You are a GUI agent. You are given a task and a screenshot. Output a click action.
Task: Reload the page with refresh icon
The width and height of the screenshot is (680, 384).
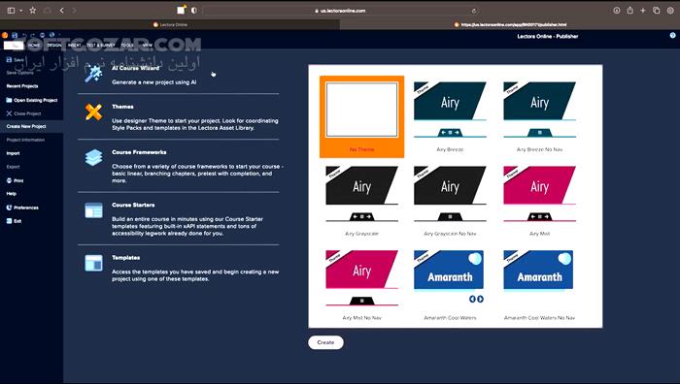tap(474, 11)
